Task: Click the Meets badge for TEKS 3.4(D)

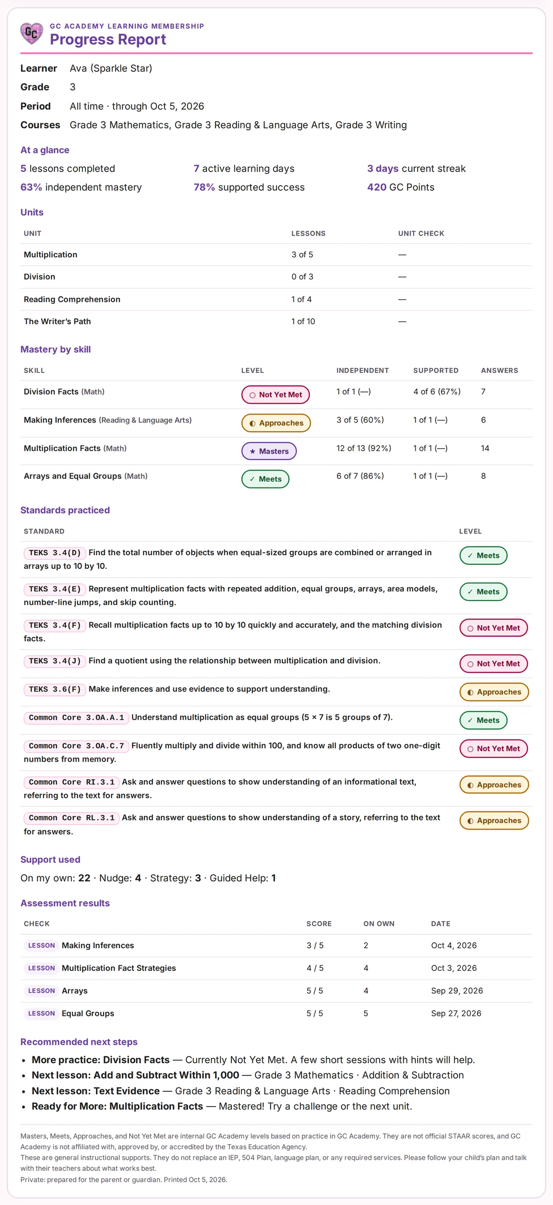Action: click(x=483, y=555)
